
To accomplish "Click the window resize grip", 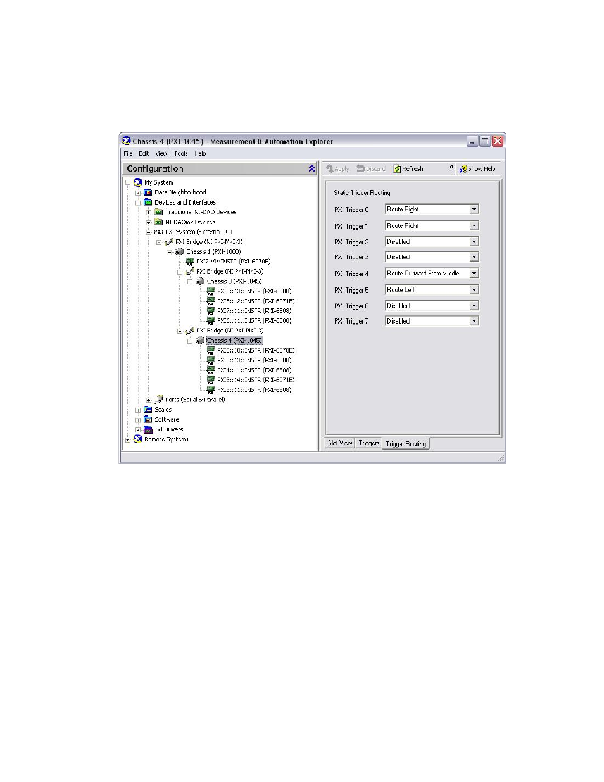I will tap(501, 458).
